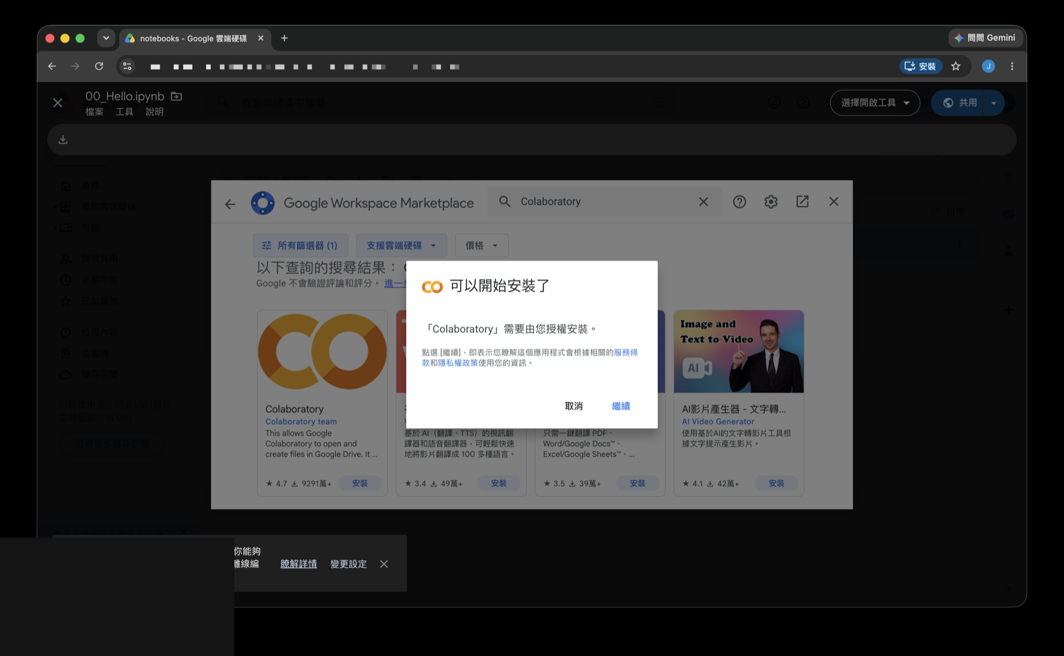Click the Colaboratory app logo thumbnail
Viewport: 1064px width, 656px height.
[x=322, y=351]
